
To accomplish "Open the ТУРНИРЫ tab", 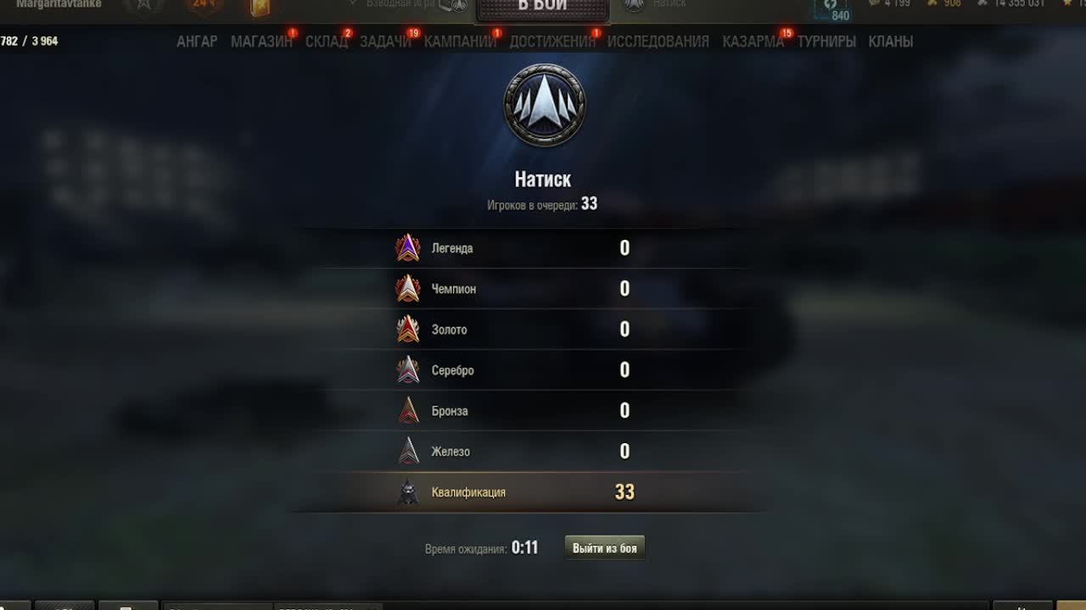I will (826, 42).
